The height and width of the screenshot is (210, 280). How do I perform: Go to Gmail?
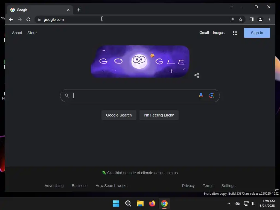[204, 33]
